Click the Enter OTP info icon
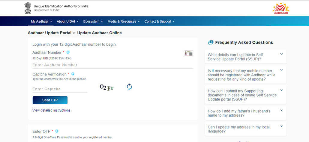309x142 pixels. tap(57, 131)
